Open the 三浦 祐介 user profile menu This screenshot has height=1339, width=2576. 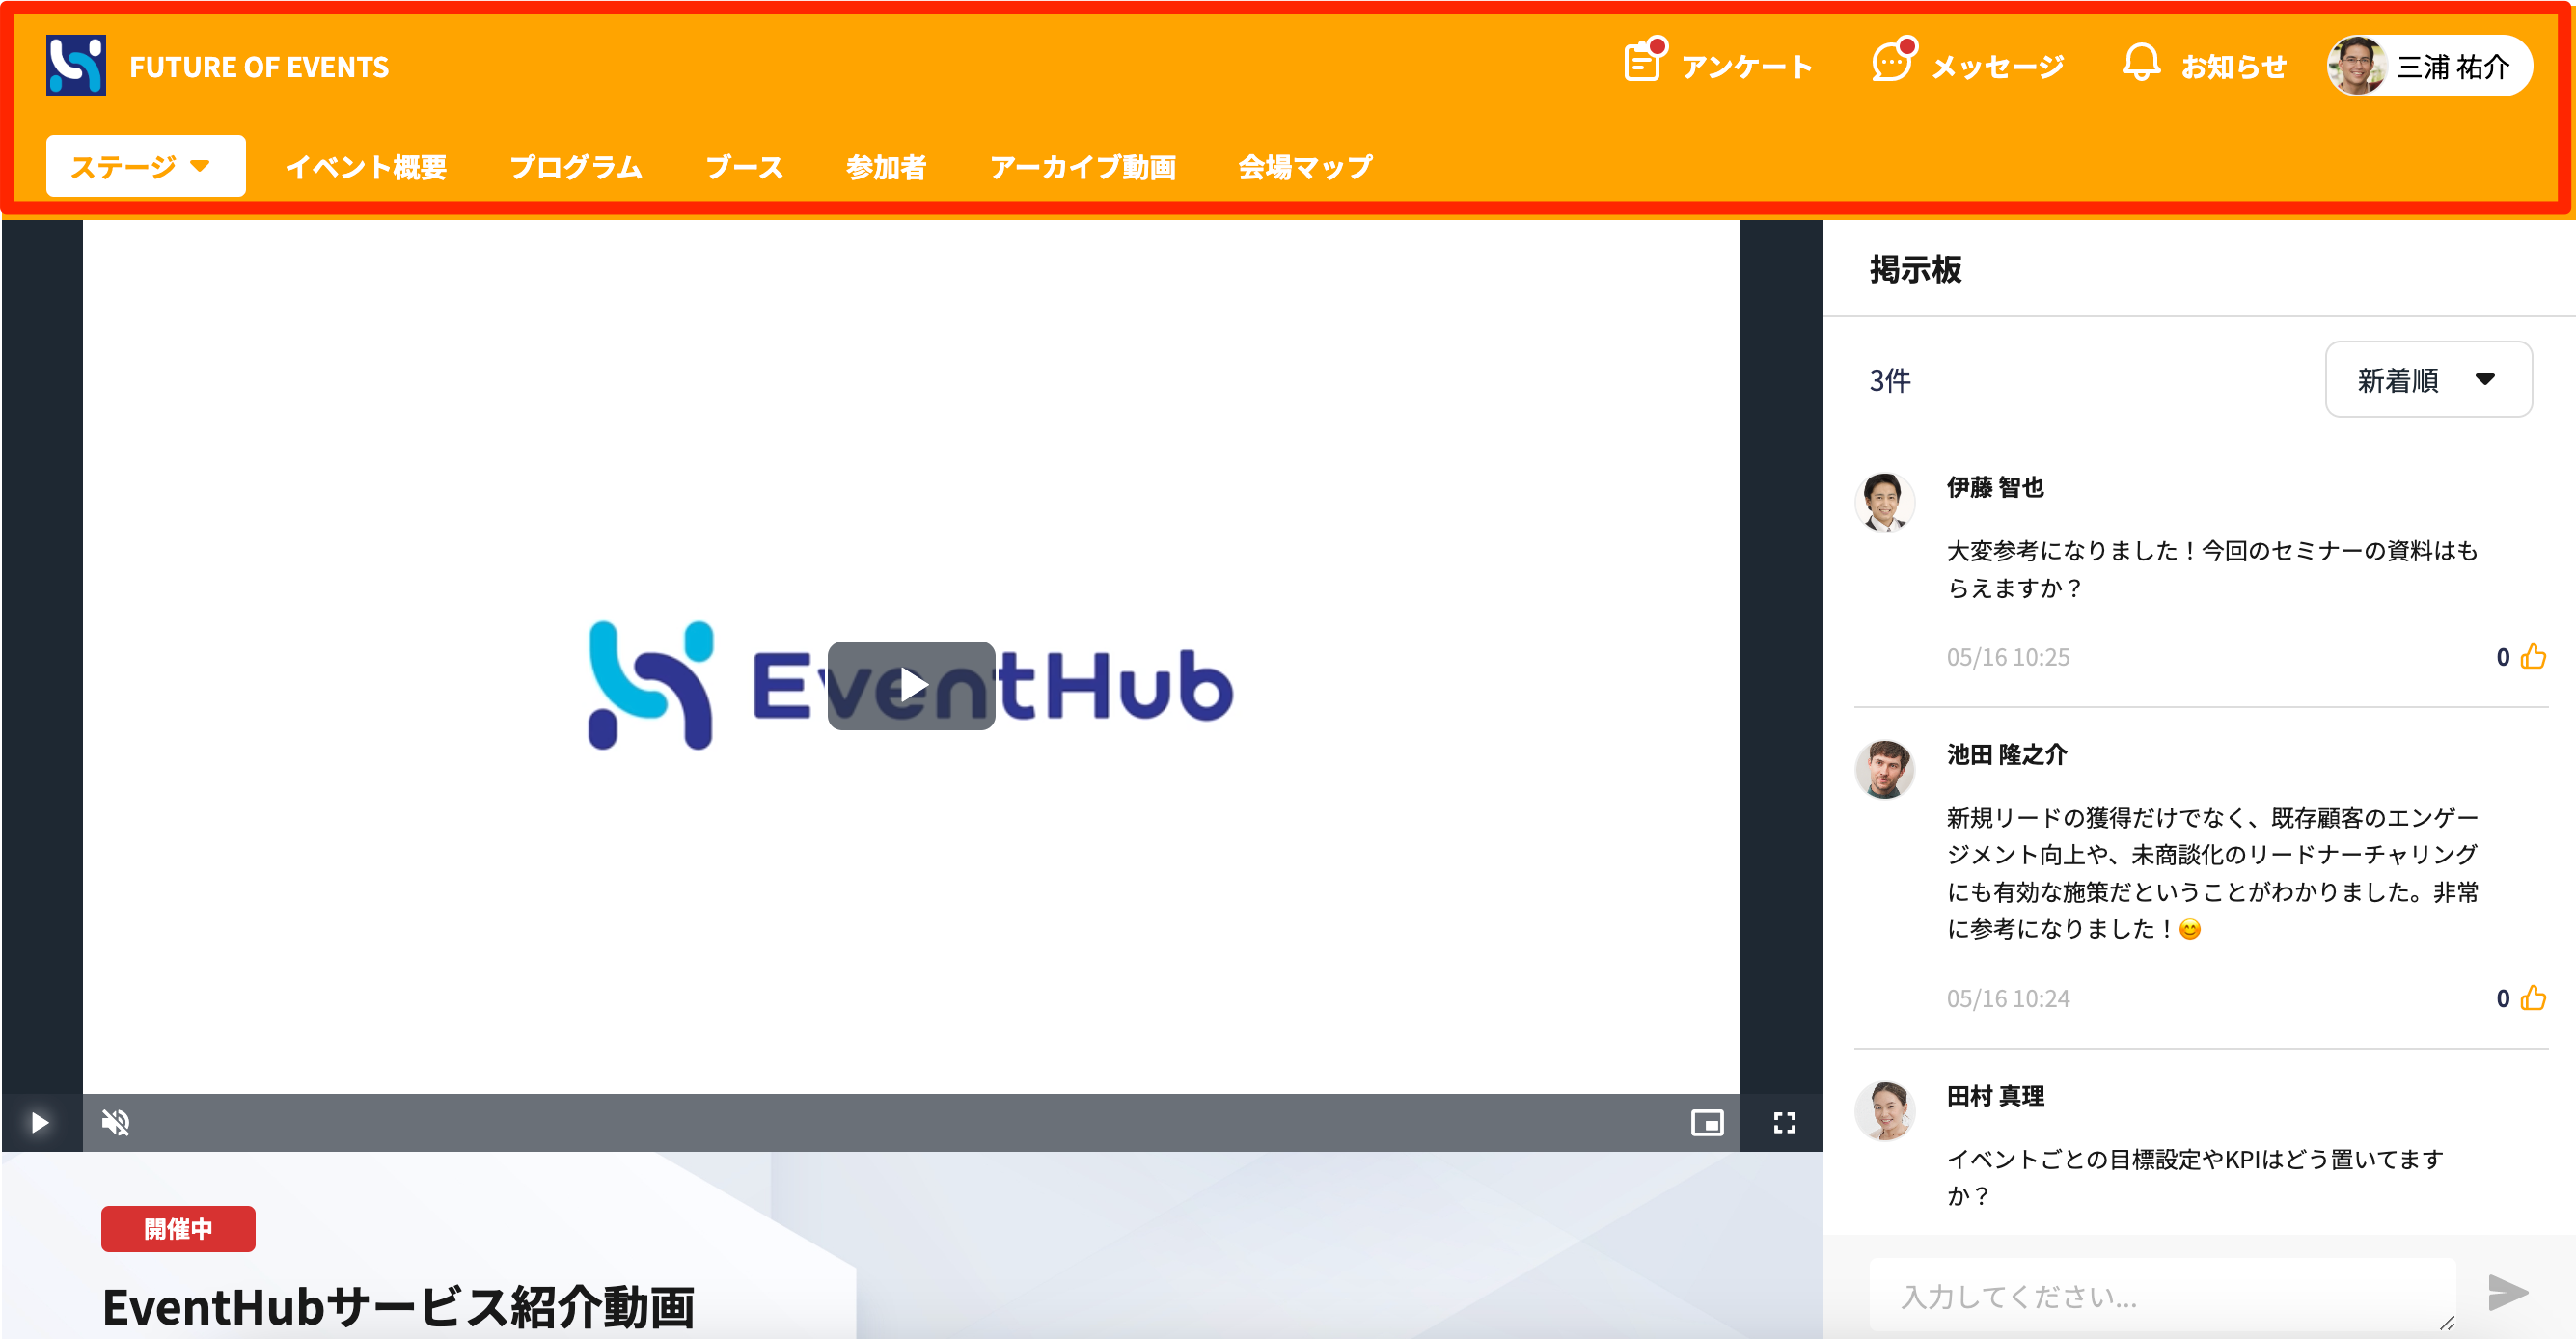(2429, 66)
